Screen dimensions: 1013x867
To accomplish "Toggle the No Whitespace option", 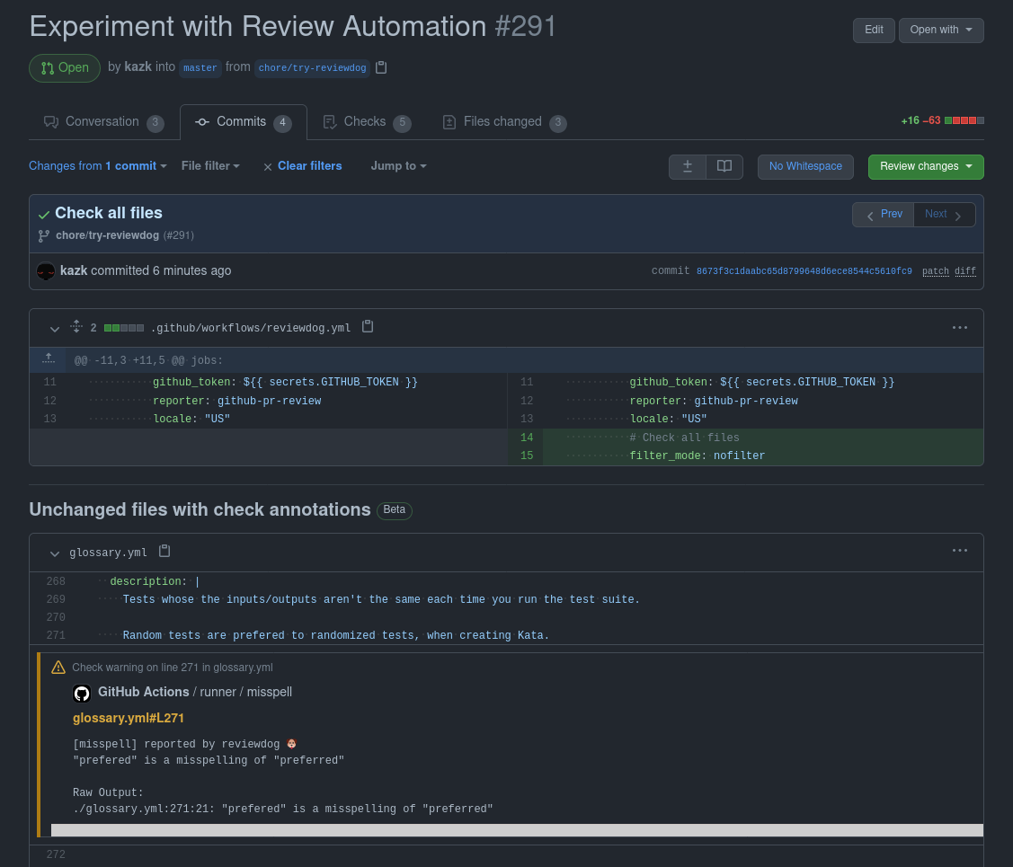I will 805,166.
